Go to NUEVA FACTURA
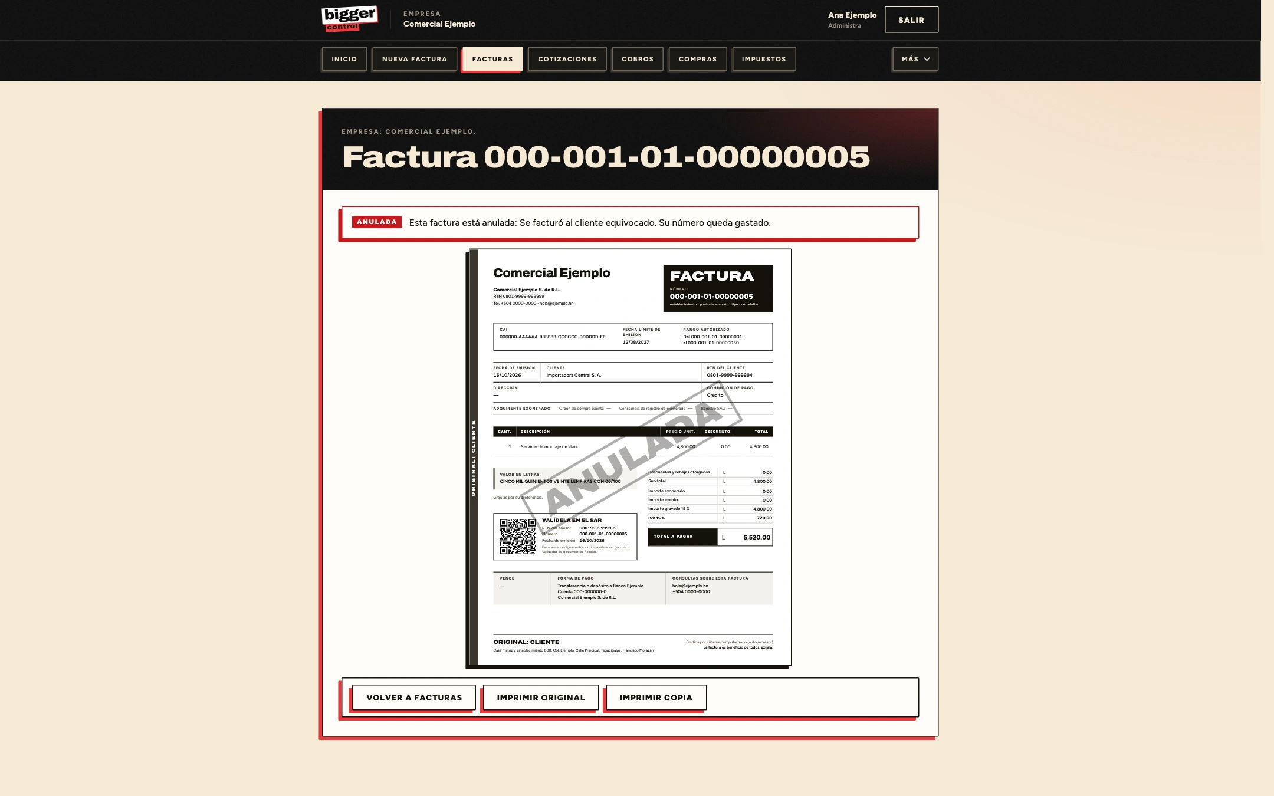1274x796 pixels. pyautogui.click(x=415, y=59)
